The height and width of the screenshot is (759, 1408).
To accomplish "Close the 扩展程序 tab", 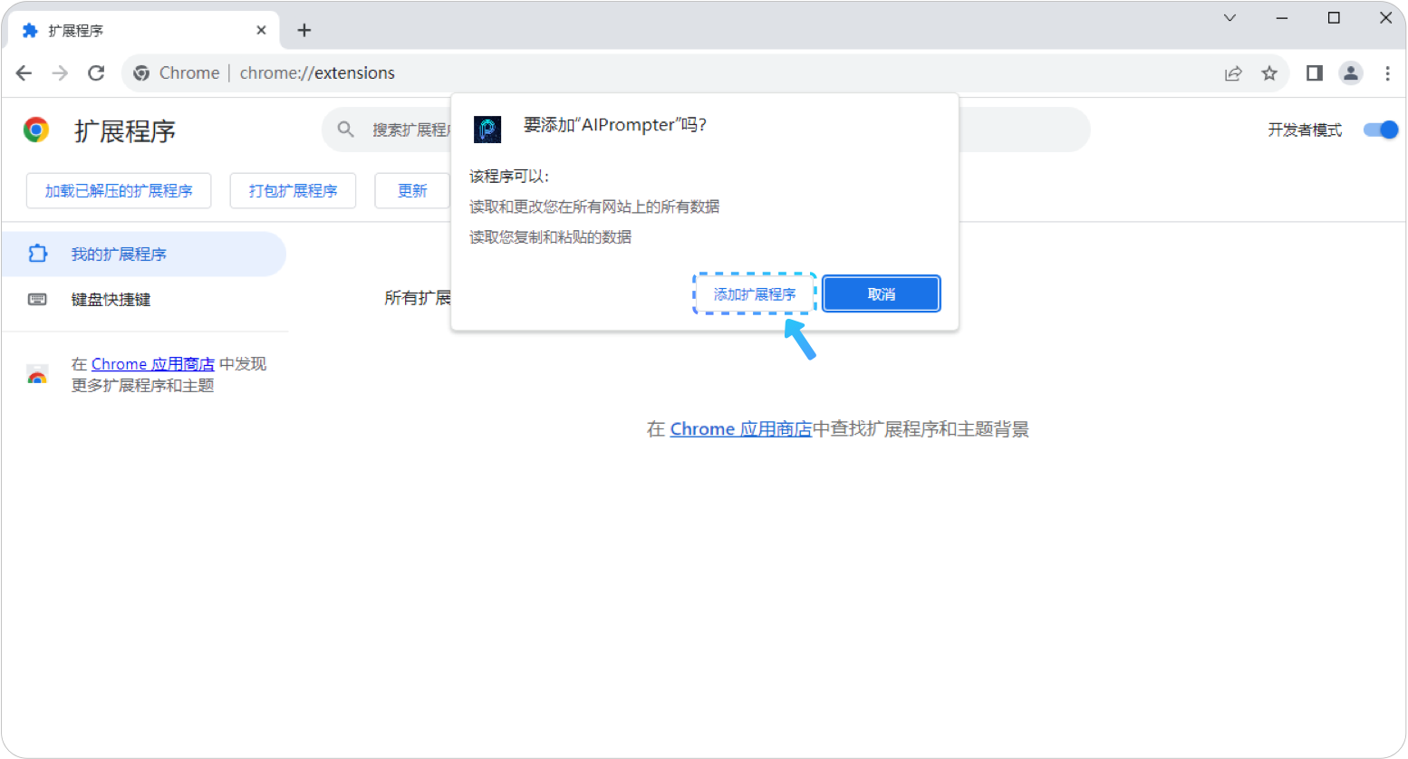I will coord(261,31).
